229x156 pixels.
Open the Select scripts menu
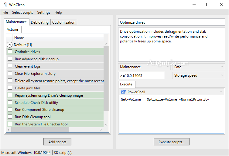pos(22,12)
